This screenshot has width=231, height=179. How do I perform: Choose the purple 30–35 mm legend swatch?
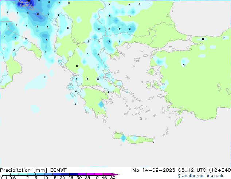tap(82, 174)
